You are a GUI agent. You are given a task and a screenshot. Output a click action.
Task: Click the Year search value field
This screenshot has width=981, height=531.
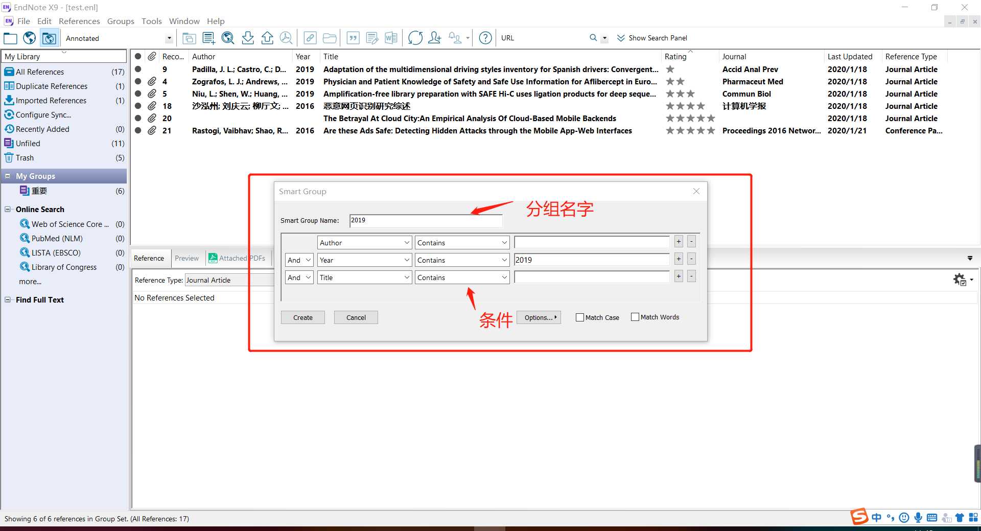tap(592, 260)
